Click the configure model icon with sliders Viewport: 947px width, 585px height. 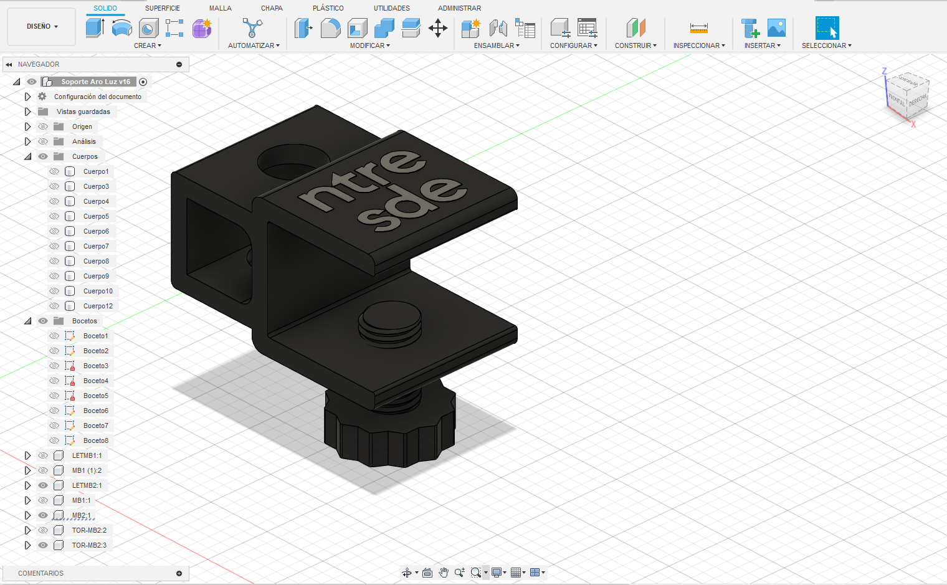560,28
